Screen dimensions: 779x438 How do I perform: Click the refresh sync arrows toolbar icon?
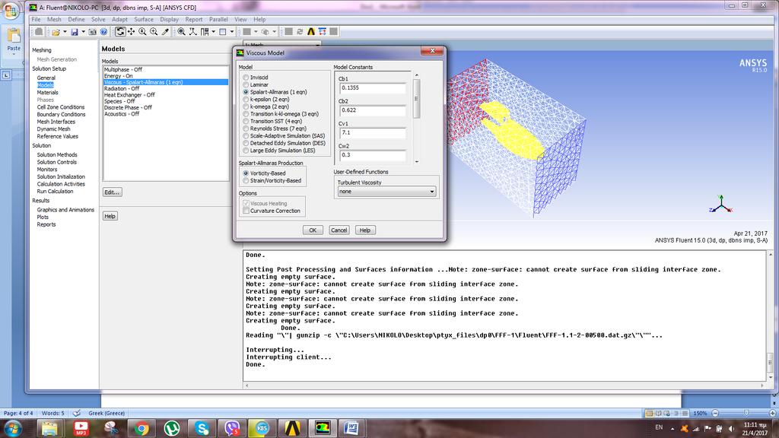coord(300,32)
